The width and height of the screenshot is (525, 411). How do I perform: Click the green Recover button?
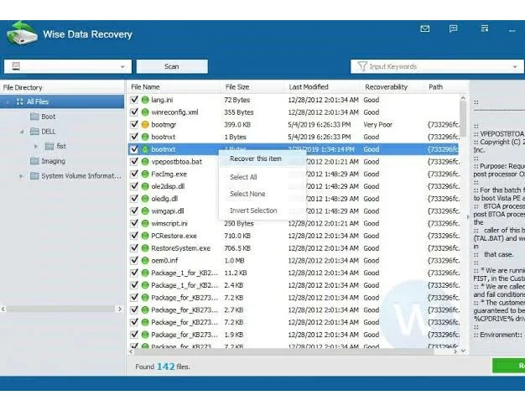click(508, 366)
